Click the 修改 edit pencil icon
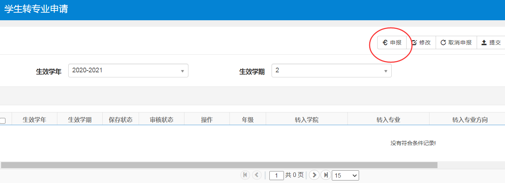This screenshot has width=505, height=183. (x=414, y=43)
